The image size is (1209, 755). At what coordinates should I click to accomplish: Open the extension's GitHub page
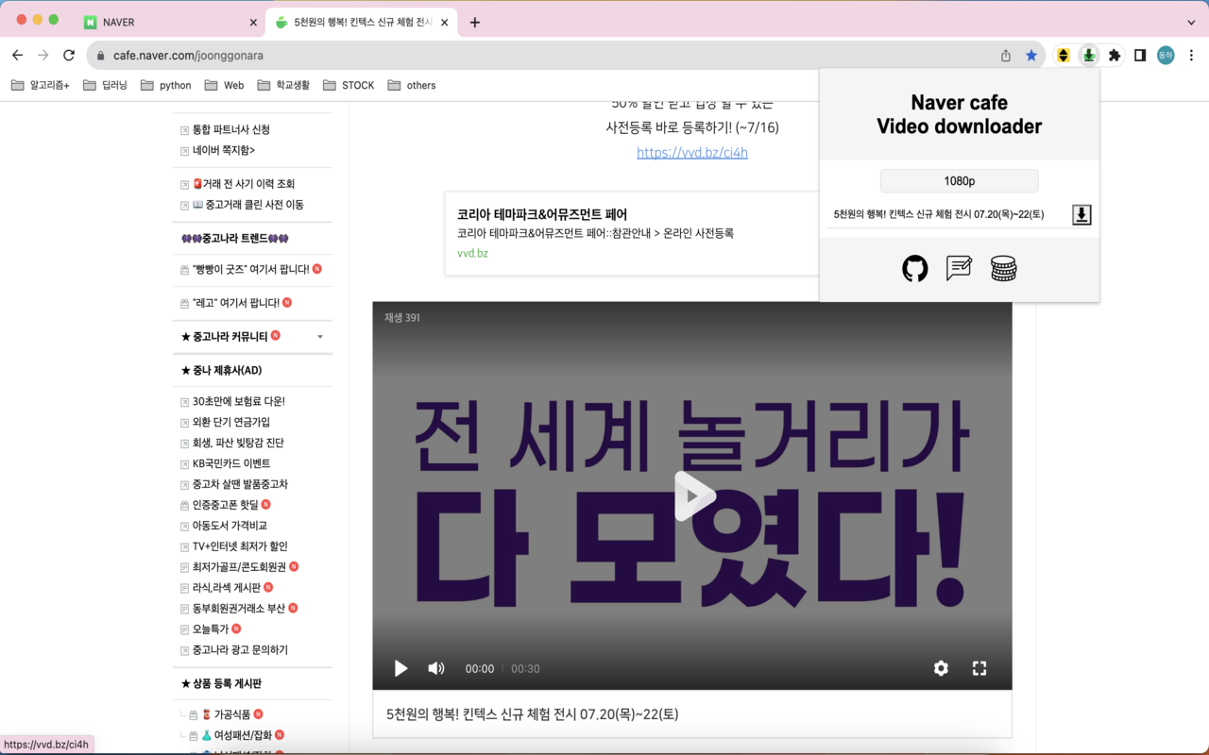(914, 268)
